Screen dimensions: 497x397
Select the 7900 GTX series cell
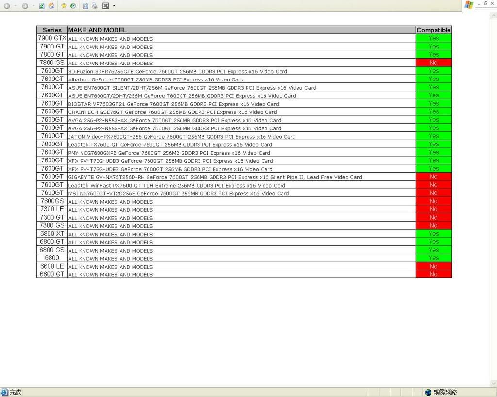click(x=52, y=38)
